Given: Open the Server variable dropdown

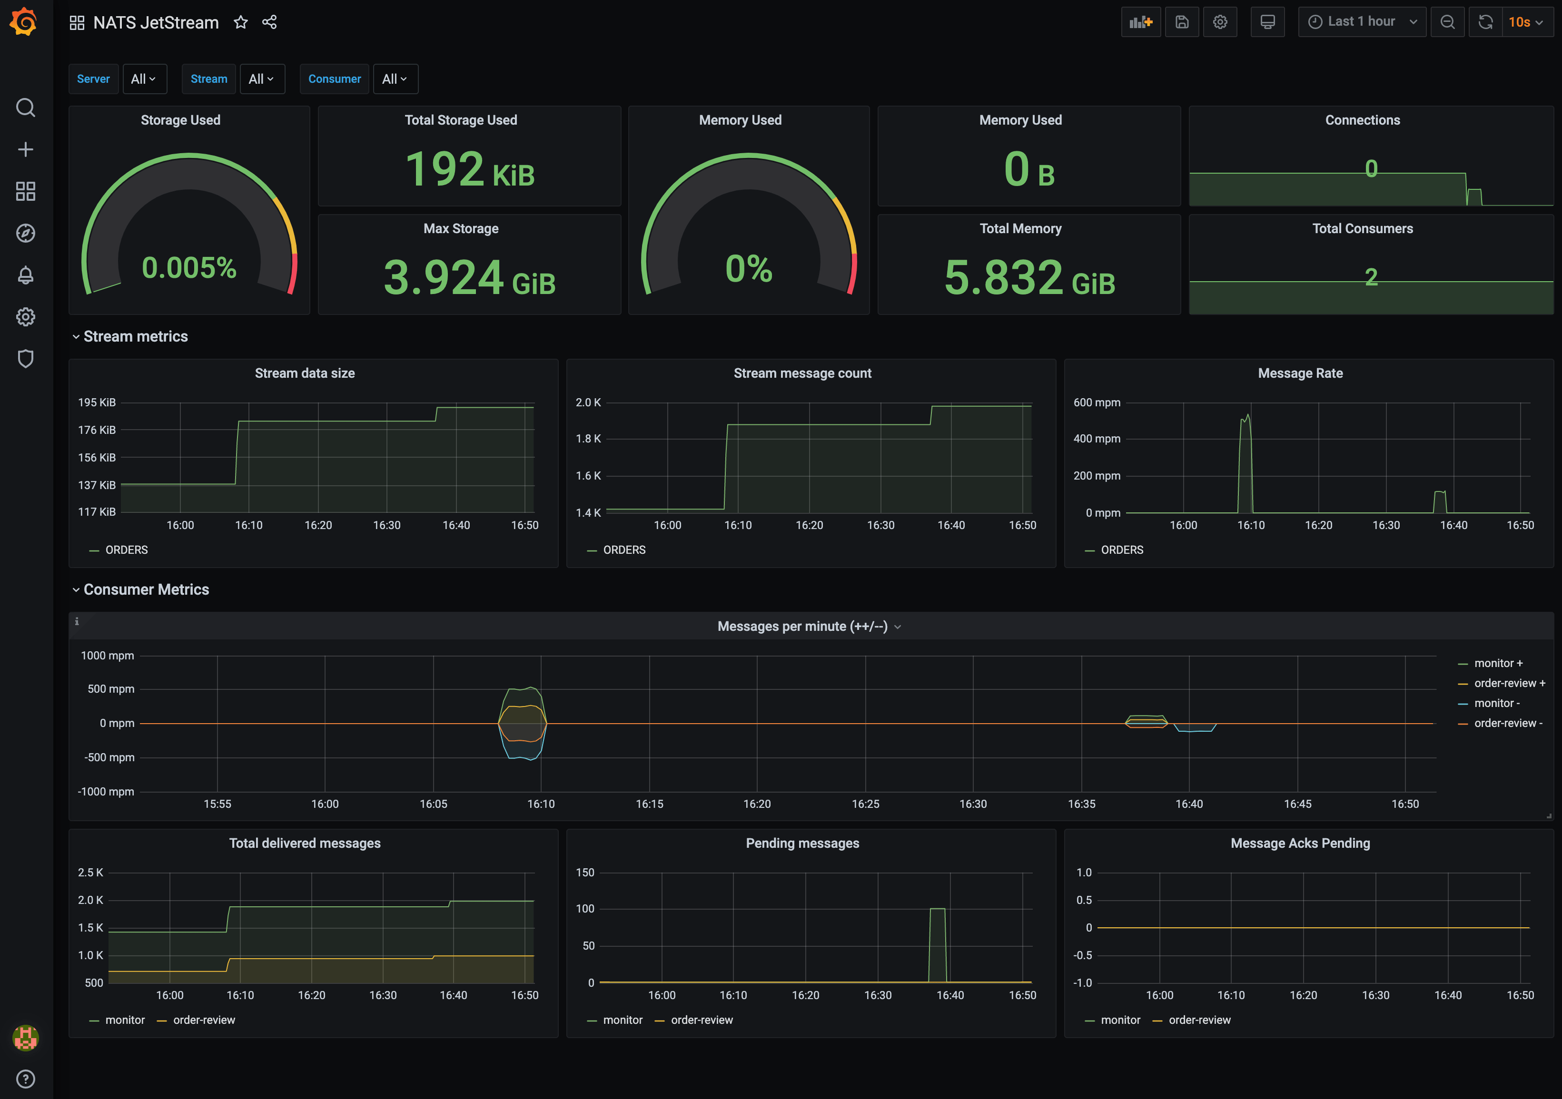Looking at the screenshot, I should tap(144, 79).
